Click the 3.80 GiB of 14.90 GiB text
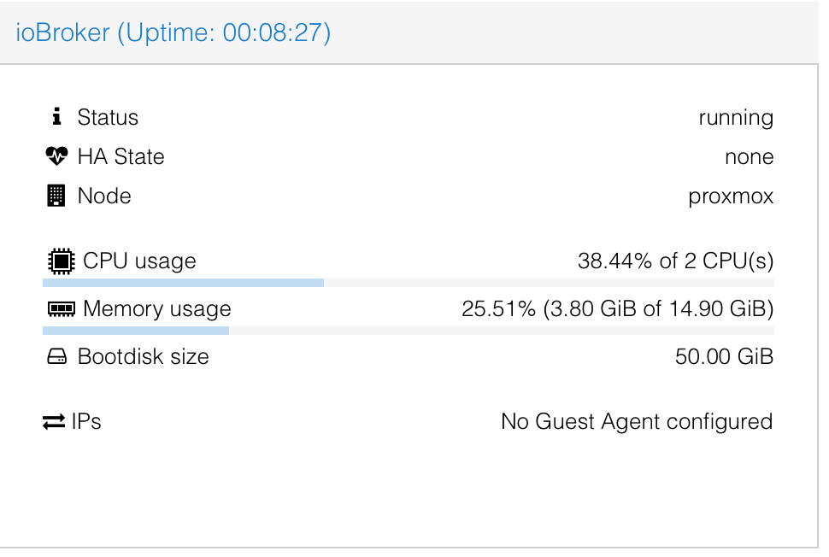Image resolution: width=829 pixels, height=557 pixels. (x=658, y=308)
